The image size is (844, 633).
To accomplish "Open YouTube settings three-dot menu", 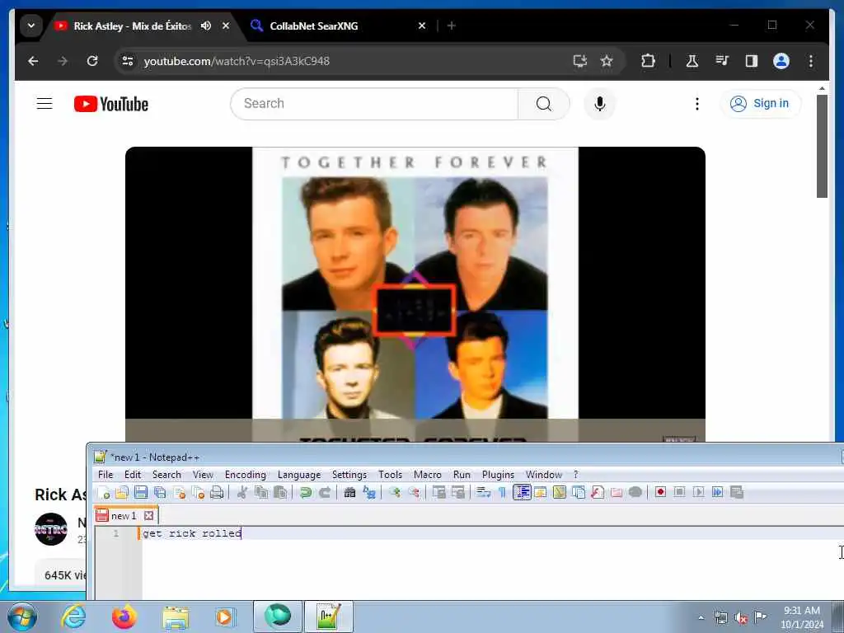I will pyautogui.click(x=697, y=104).
